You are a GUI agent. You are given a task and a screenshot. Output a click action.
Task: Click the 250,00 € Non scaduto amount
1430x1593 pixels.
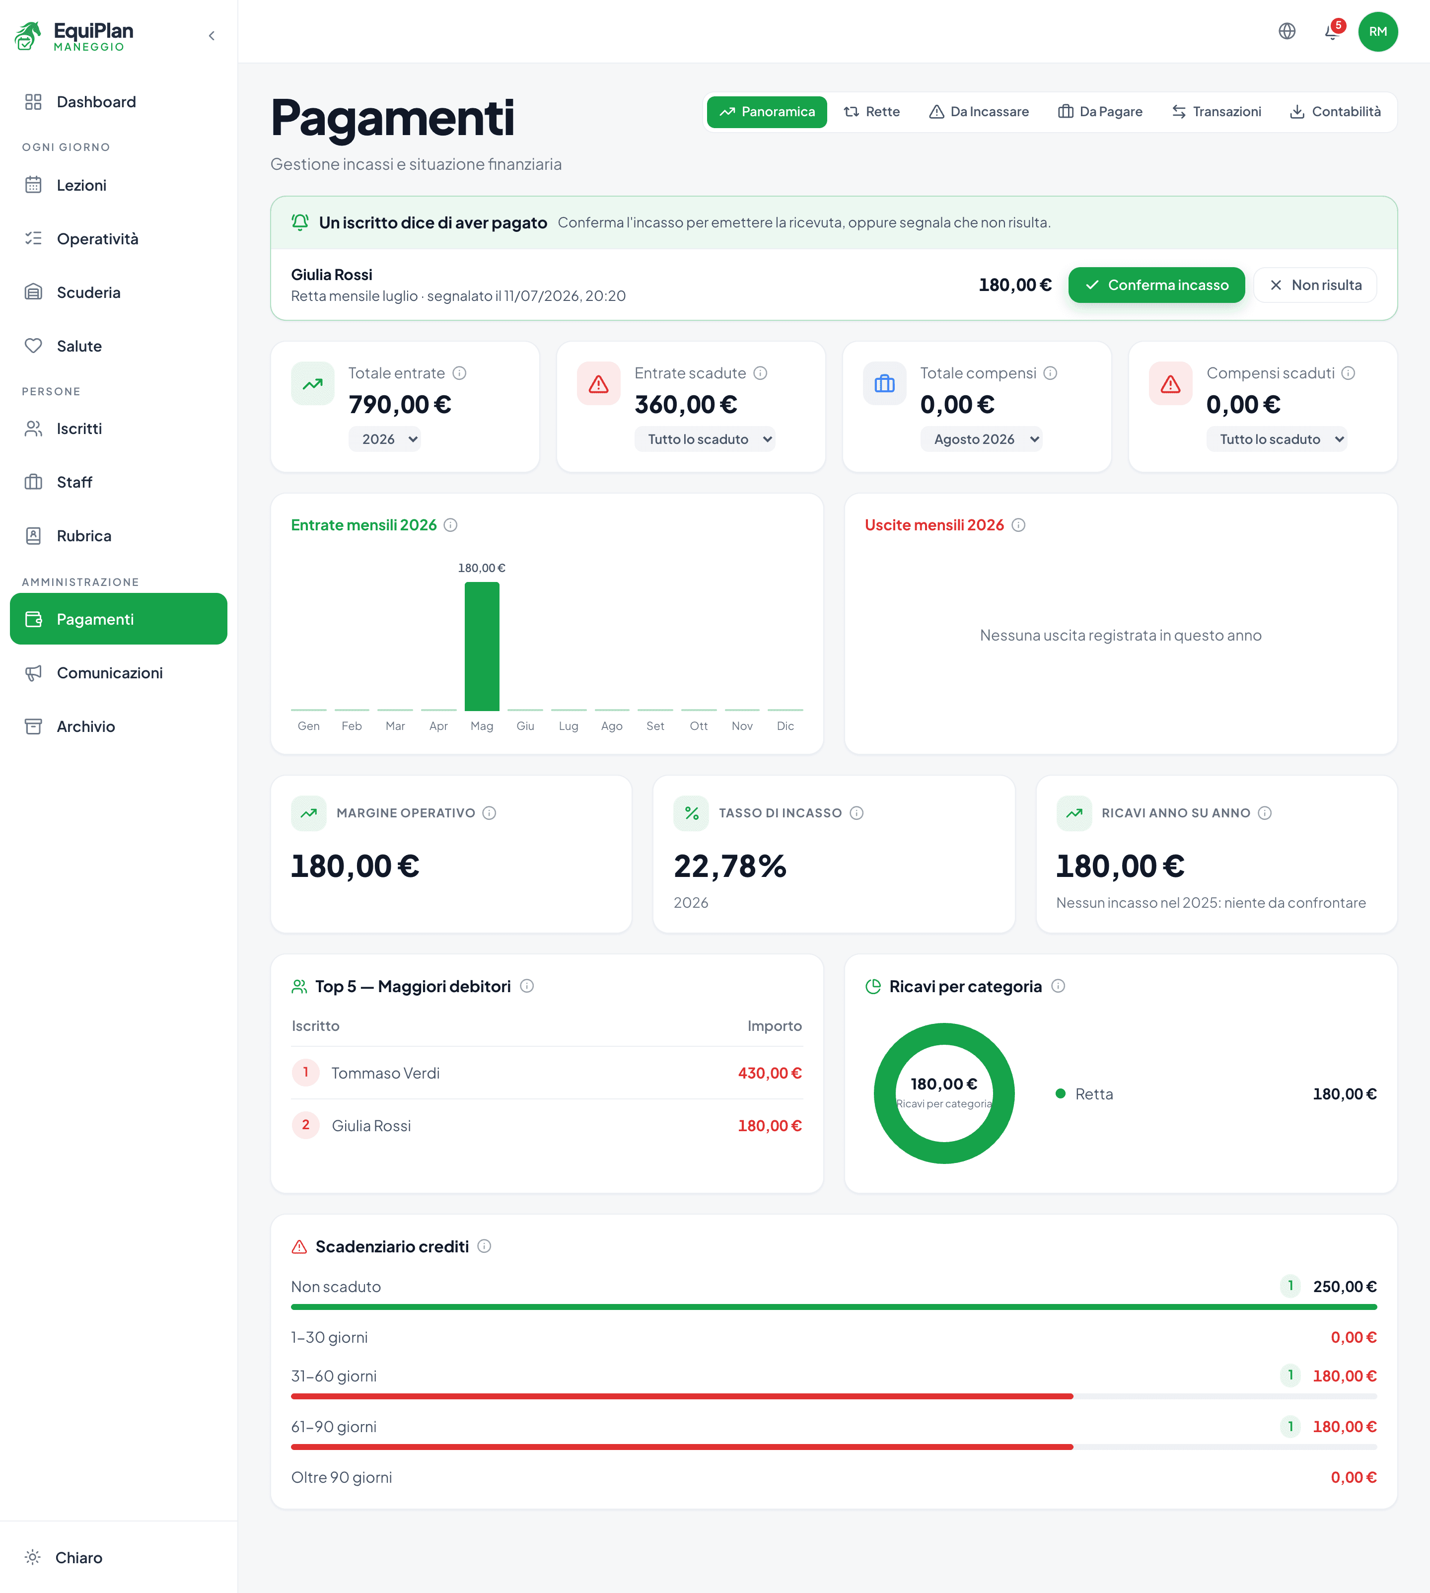1345,1287
